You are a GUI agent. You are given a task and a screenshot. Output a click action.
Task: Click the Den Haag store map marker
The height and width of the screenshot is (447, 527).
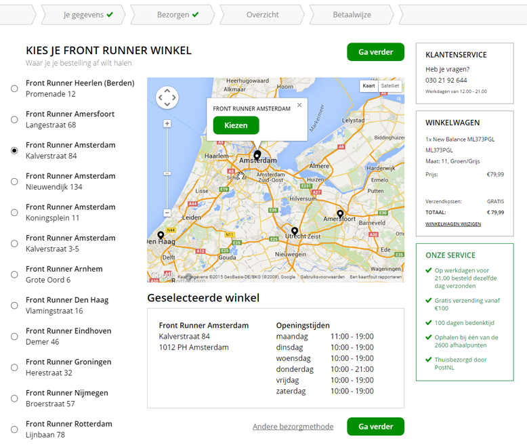click(x=161, y=235)
